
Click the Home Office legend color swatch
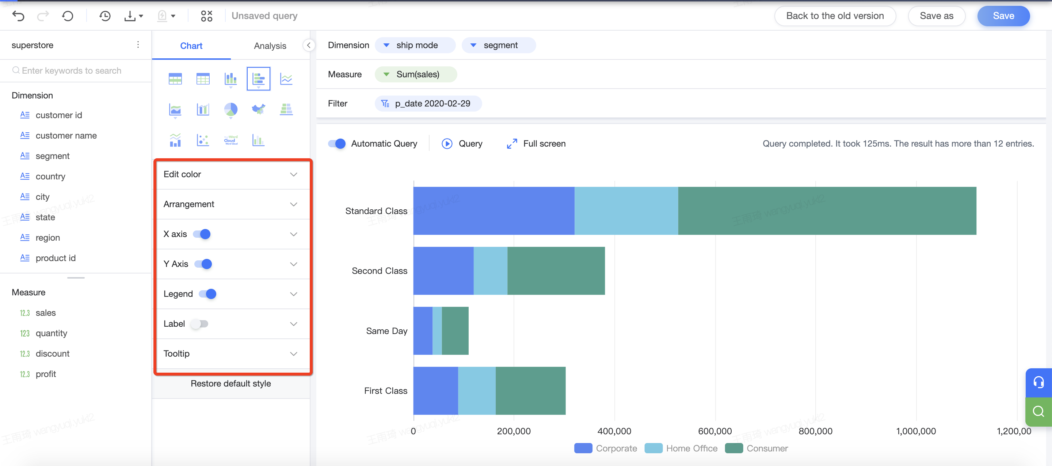click(x=653, y=448)
